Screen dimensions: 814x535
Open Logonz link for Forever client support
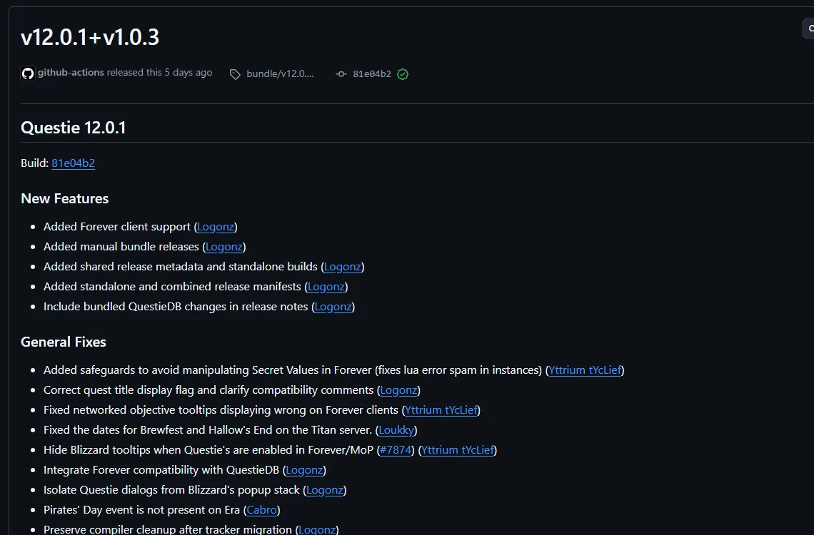tap(216, 227)
